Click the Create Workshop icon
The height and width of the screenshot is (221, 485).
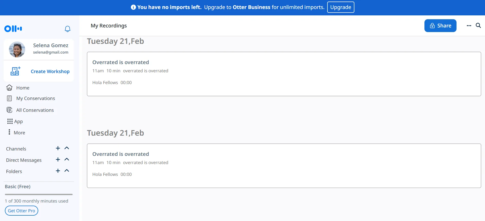pos(15,71)
